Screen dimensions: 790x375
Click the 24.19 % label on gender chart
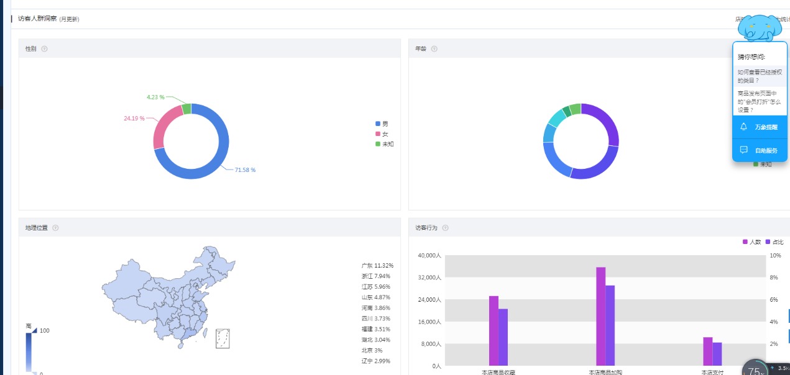pos(134,118)
